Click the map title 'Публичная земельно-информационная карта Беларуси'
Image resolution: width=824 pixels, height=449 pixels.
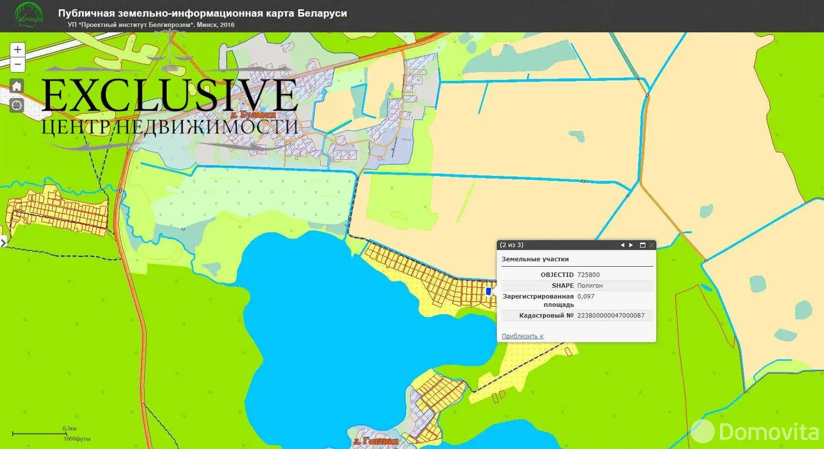click(x=202, y=13)
